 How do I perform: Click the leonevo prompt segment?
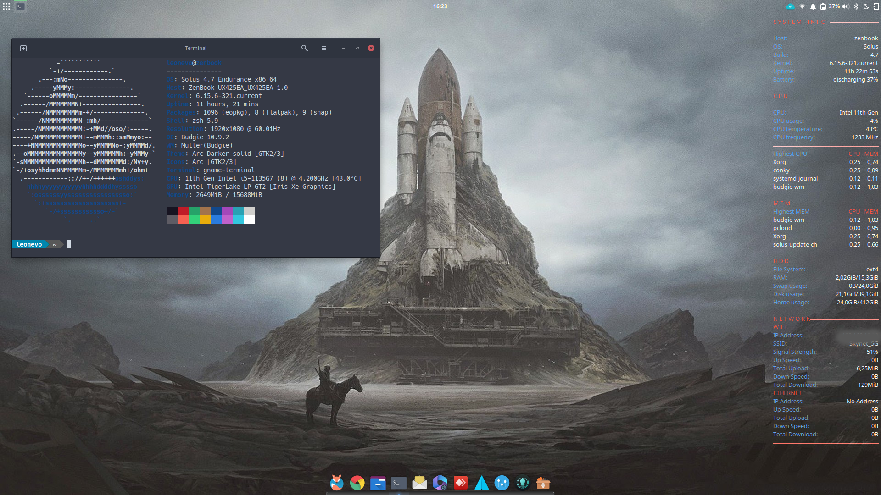pyautogui.click(x=29, y=244)
